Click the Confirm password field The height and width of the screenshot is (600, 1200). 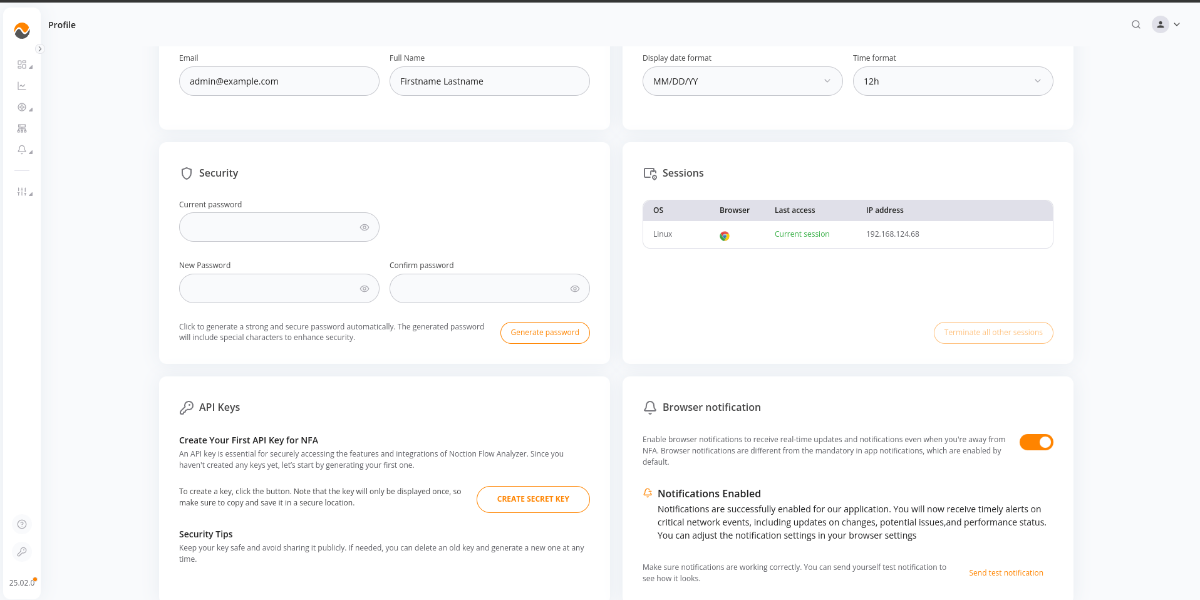tap(490, 289)
